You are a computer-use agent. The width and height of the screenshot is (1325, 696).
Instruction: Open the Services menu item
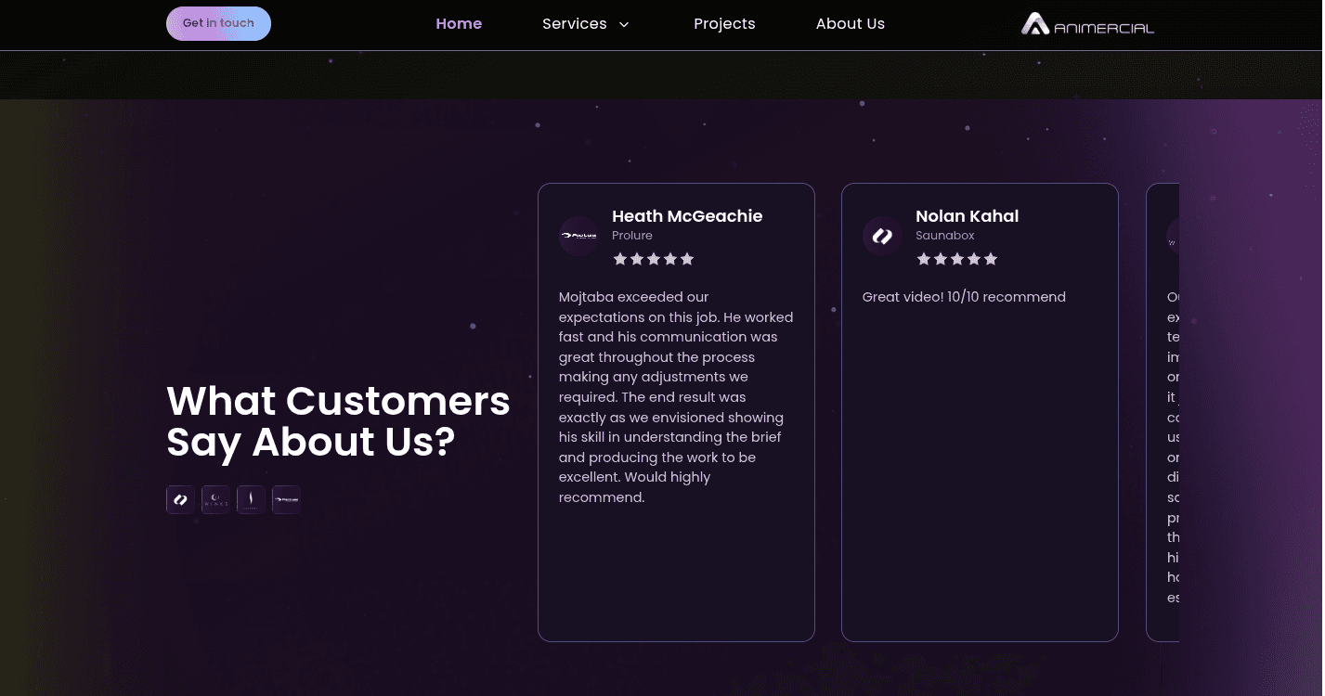(x=574, y=24)
